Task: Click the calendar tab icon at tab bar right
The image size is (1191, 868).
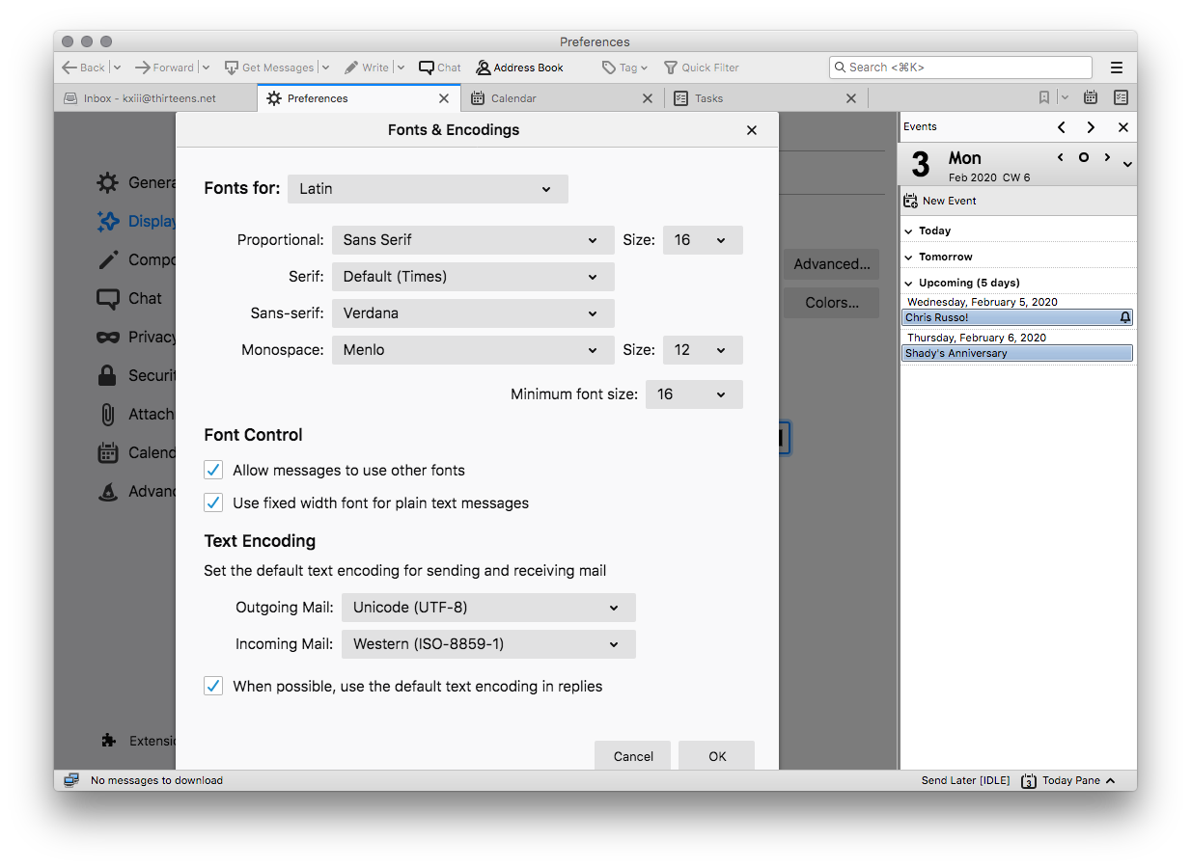Action: tap(1090, 97)
